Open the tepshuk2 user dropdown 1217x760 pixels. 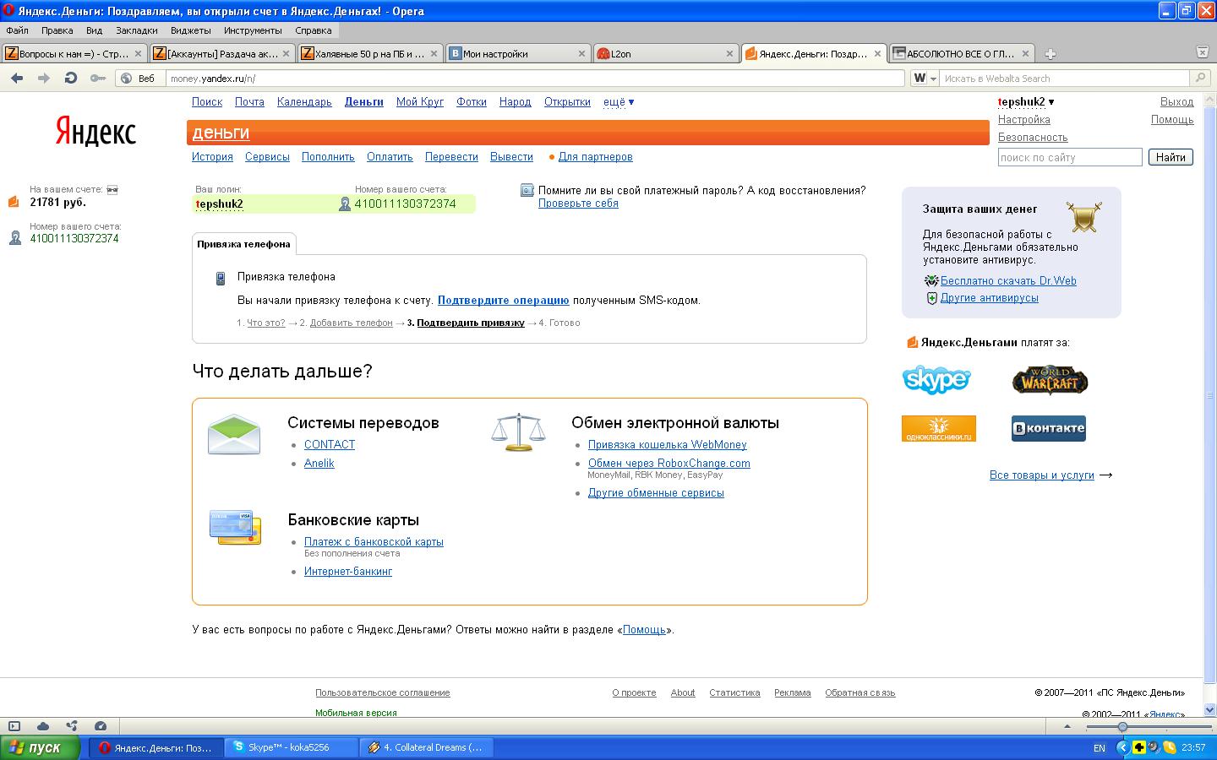[x=1026, y=102]
